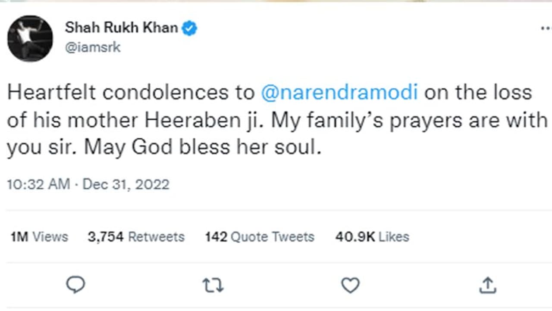Click the Shah Rukh Khan display name

[121, 28]
